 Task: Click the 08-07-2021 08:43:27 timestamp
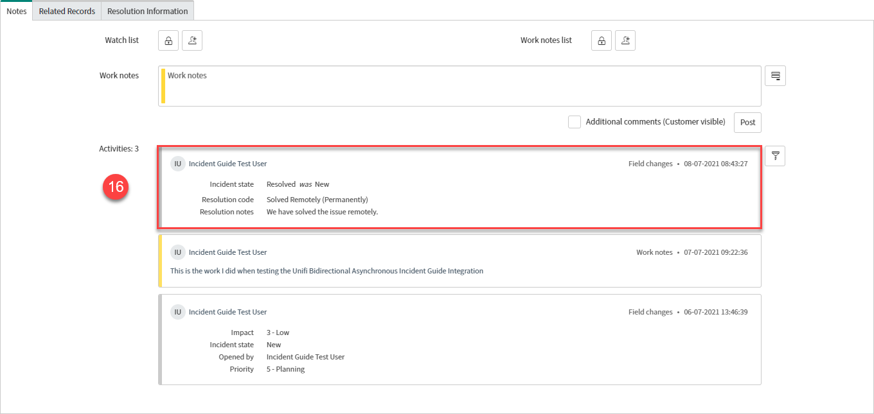click(x=716, y=164)
